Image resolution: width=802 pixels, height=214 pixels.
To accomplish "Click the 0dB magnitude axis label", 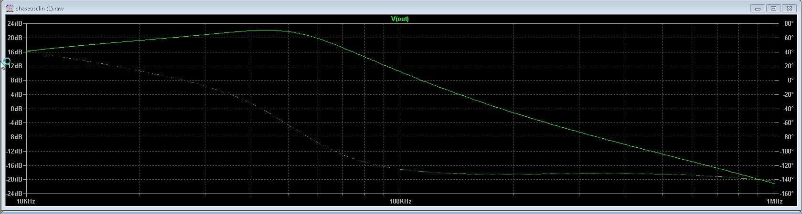I will click(16, 109).
